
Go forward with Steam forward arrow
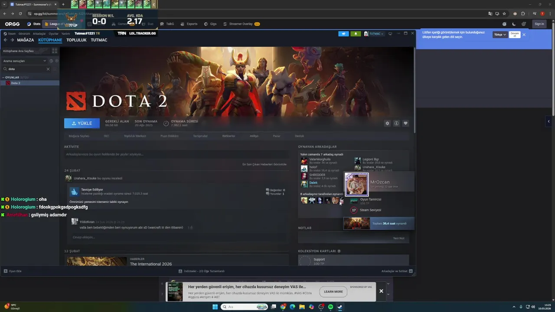click(12, 40)
